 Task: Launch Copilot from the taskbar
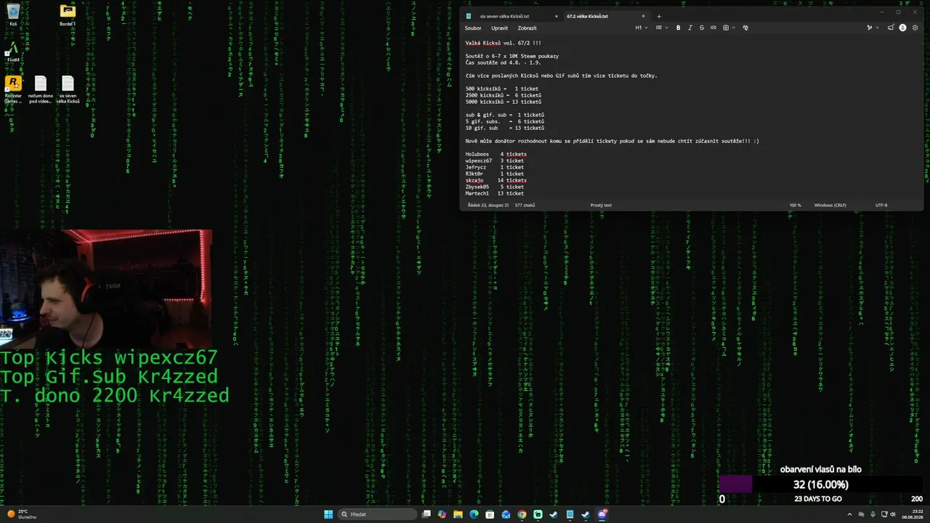coord(442,514)
